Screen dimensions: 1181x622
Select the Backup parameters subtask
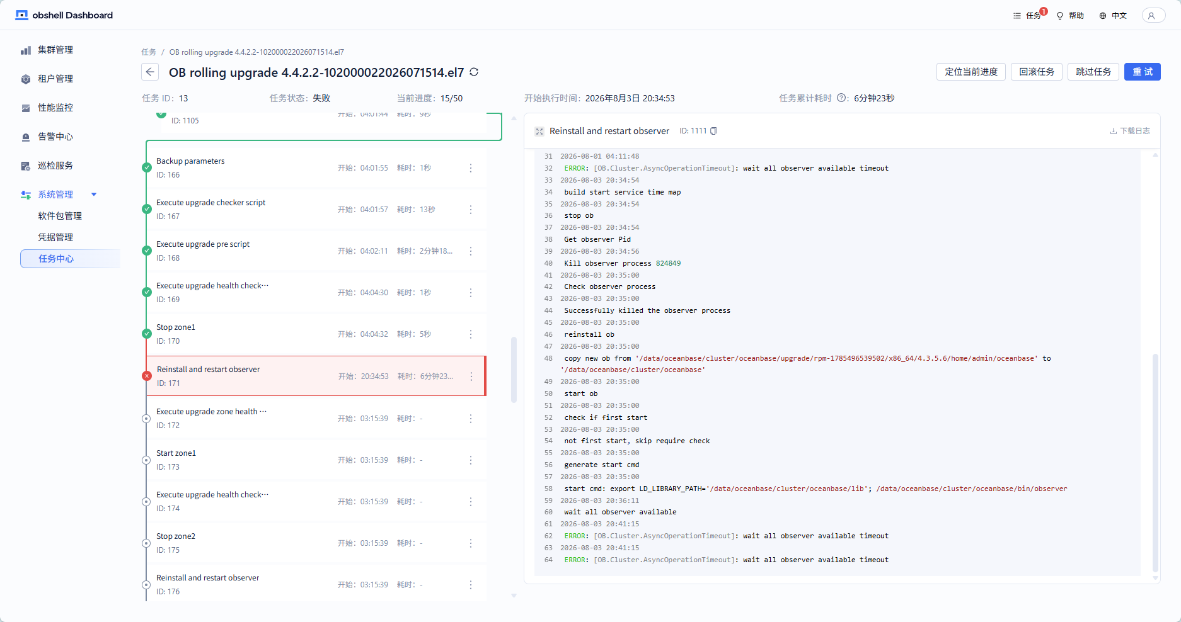click(316, 168)
